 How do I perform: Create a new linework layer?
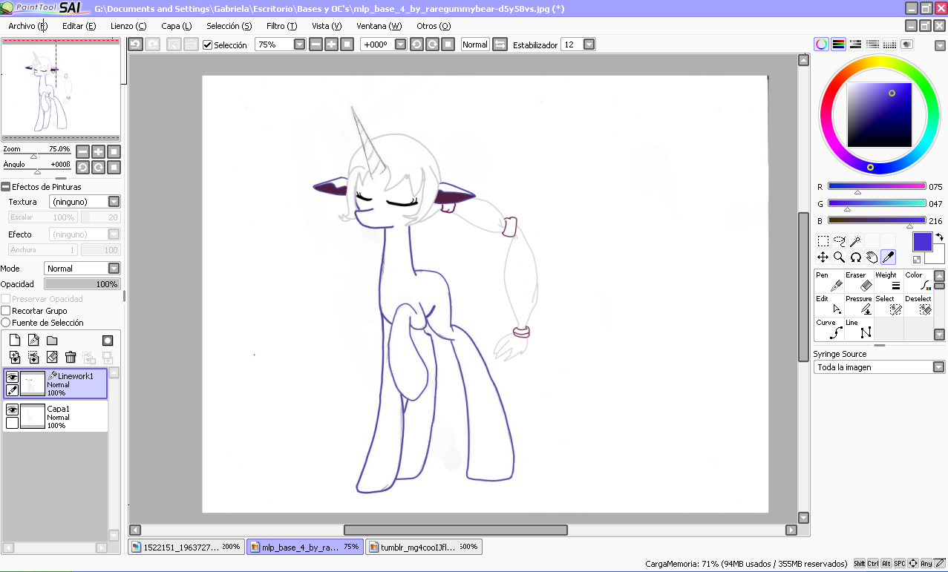pos(33,340)
